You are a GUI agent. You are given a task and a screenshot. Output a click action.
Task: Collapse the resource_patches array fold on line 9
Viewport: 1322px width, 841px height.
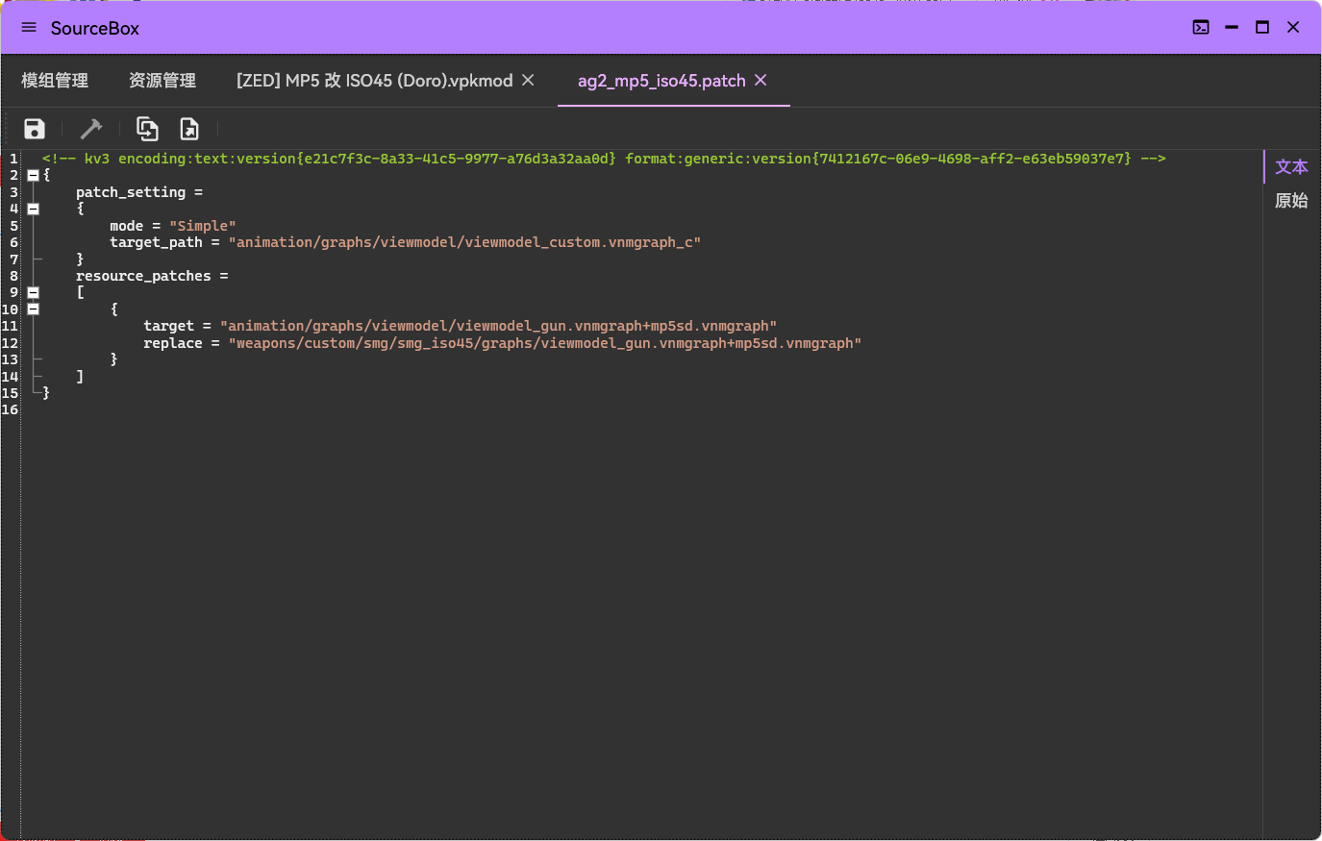click(x=33, y=292)
